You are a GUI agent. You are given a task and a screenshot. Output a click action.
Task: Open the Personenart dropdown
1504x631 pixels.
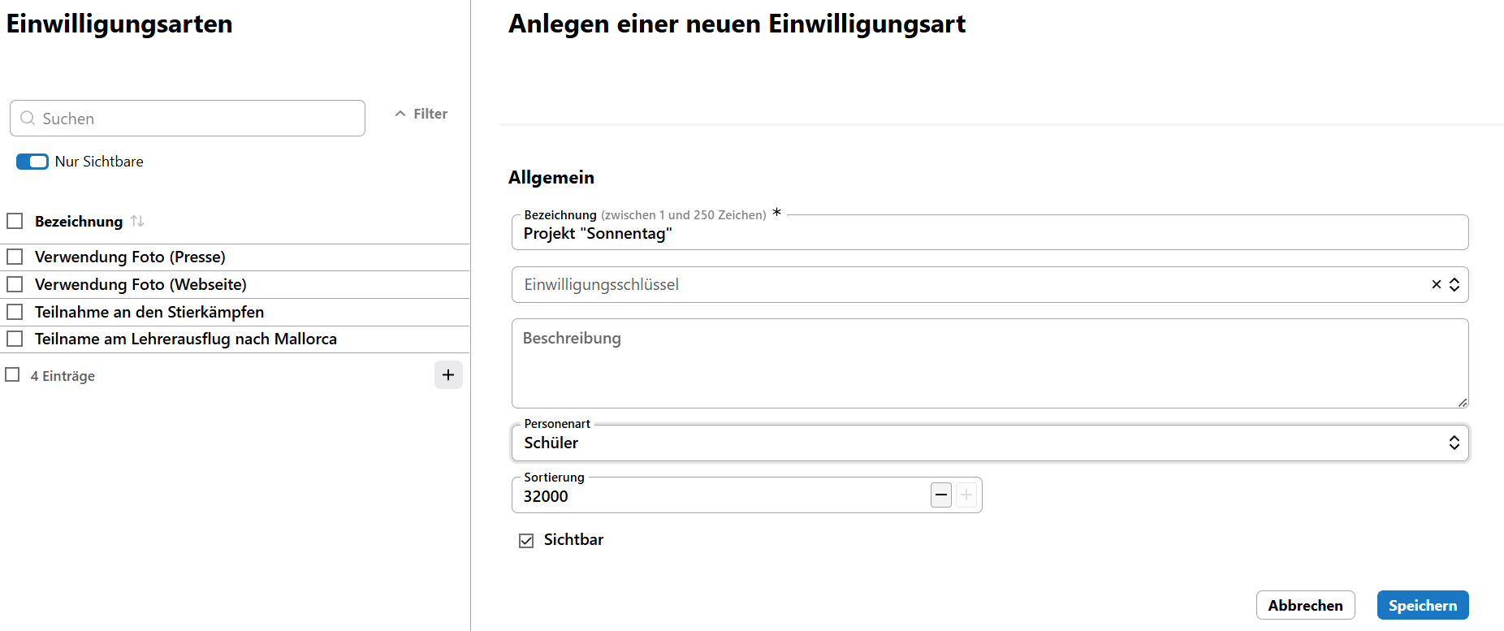pyautogui.click(x=989, y=443)
